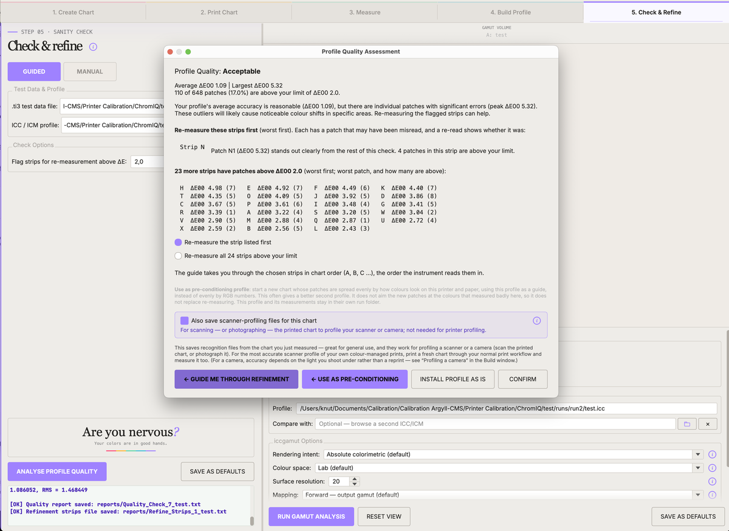Click the ICC / ICM profile field
This screenshot has width=729, height=531.
click(113, 125)
